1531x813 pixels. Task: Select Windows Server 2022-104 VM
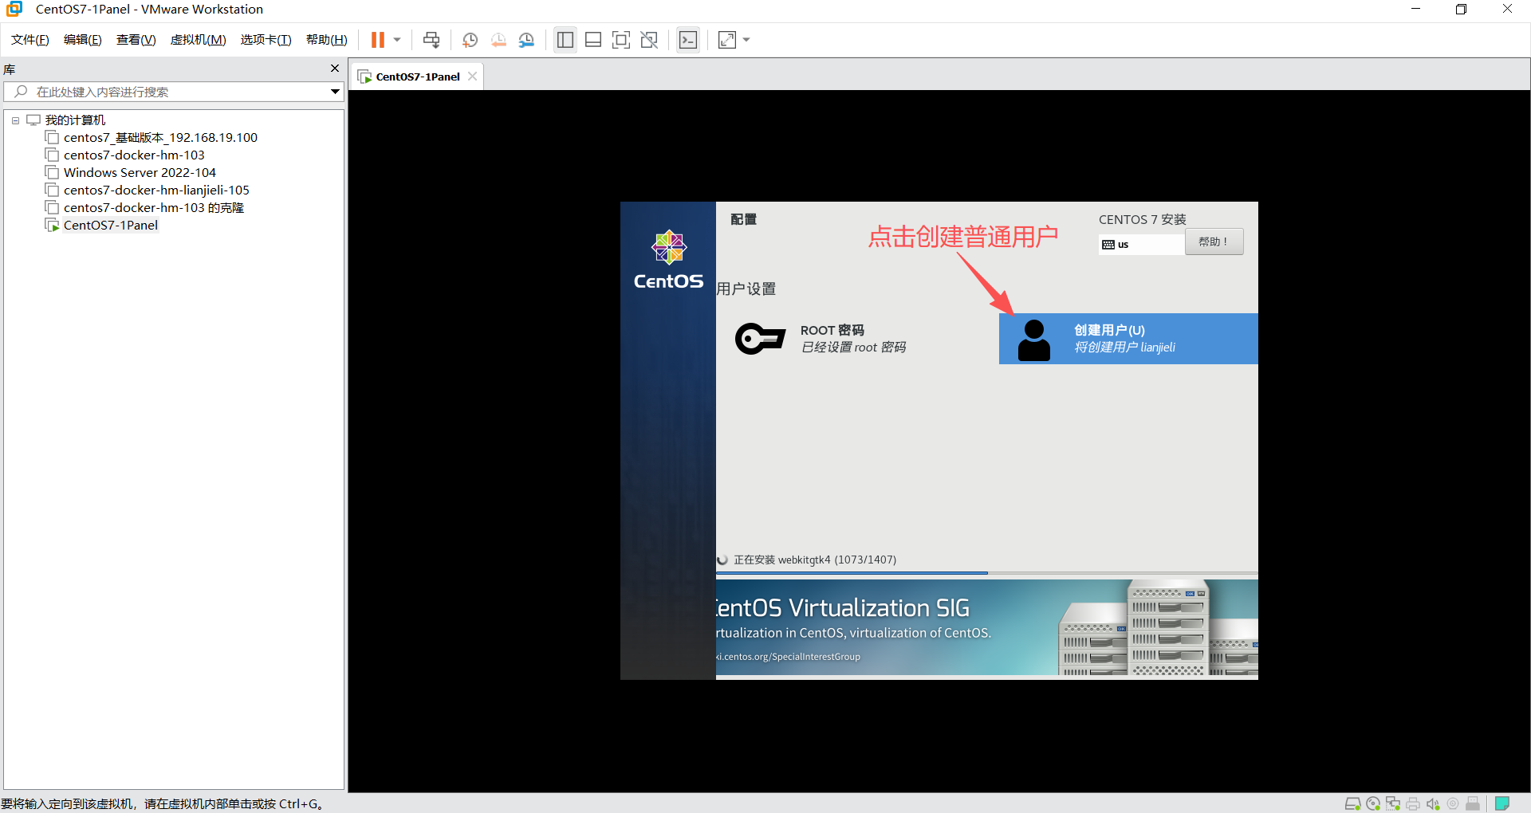pyautogui.click(x=140, y=173)
